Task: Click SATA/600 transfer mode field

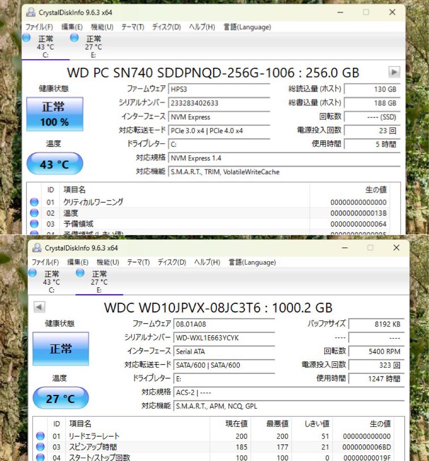Action: point(224,365)
